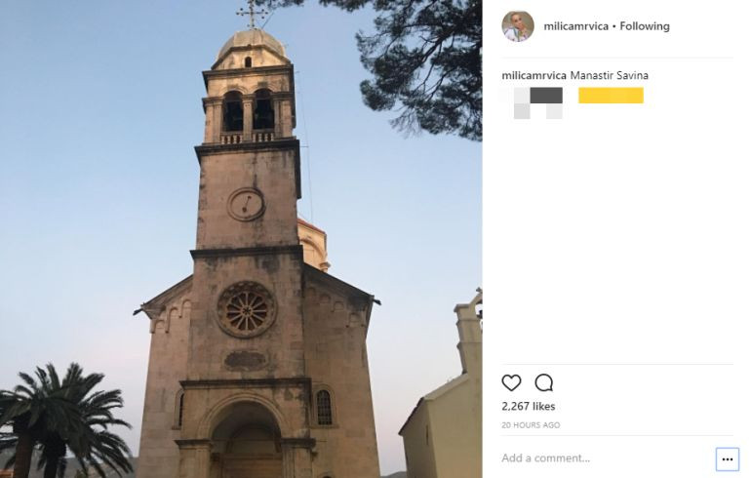The width and height of the screenshot is (751, 478).
Task: Open milicamrvica's profile picture avatar
Action: 518,26
